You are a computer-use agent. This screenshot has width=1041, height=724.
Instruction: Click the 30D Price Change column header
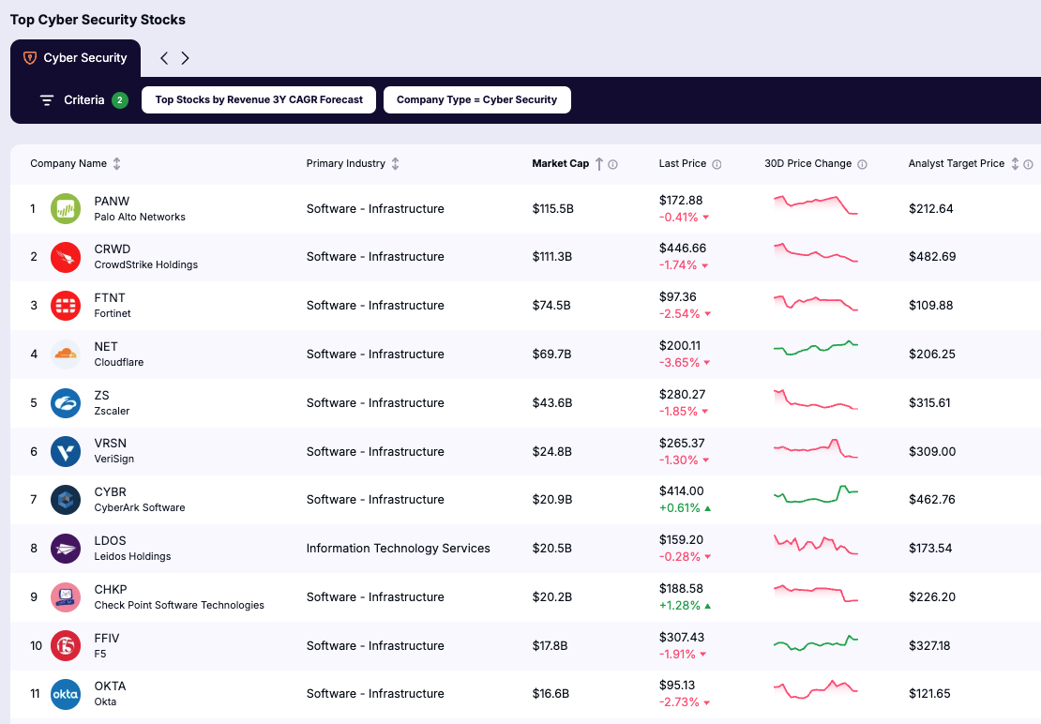point(808,164)
